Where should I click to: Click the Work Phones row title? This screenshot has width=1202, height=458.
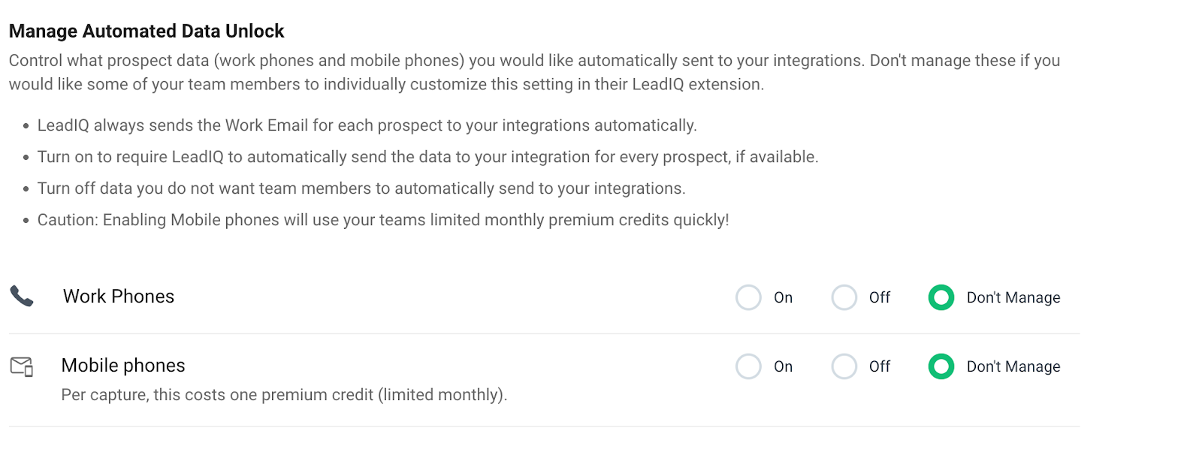point(119,297)
